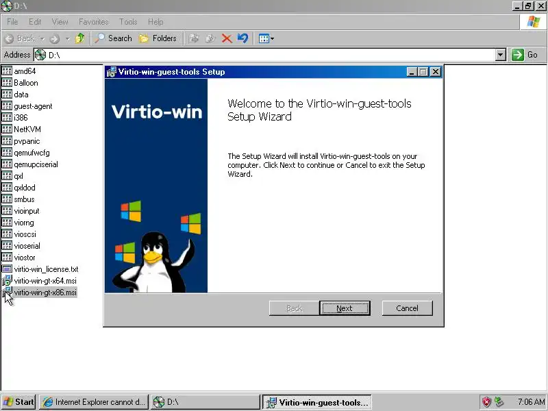Select the vioserial folder name
Image resolution: width=548 pixels, height=411 pixels.
click(27, 246)
